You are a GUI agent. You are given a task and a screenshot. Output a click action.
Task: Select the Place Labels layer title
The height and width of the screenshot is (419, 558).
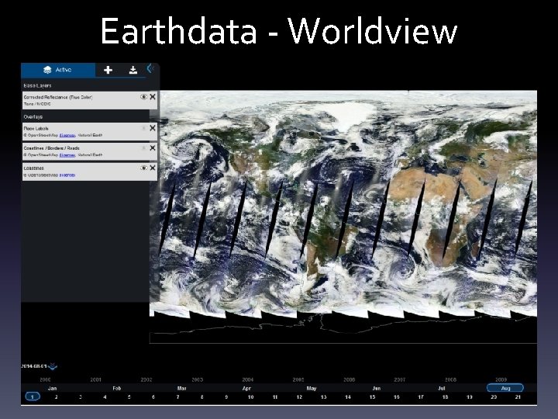36,128
